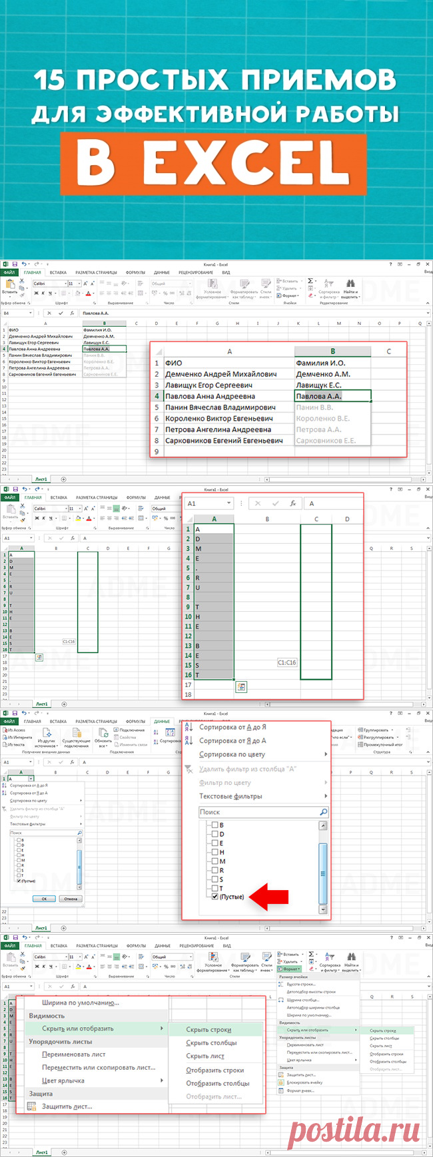Viewport: 433px width, 1157px height.
Task: Click OK button in filter dropdown, Data screenshot
Action: click(44, 899)
